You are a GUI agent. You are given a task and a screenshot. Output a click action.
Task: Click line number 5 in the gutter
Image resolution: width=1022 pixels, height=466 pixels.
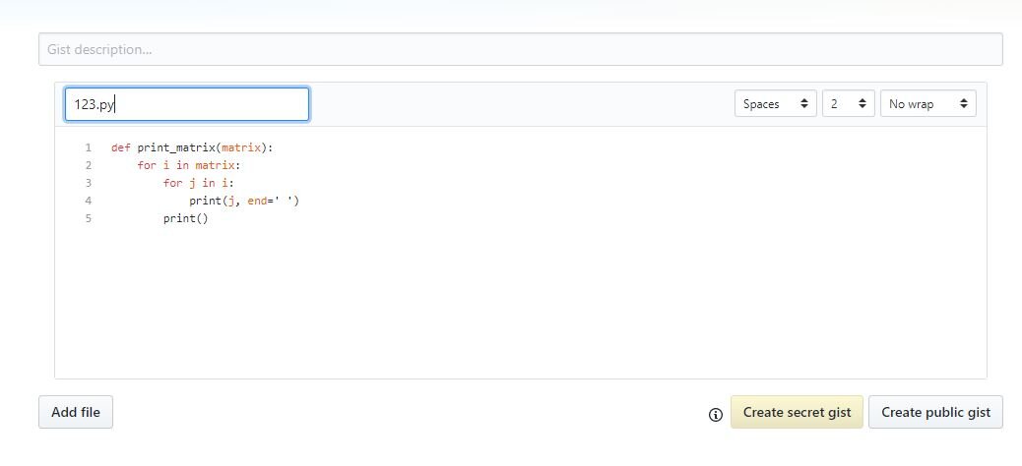pyautogui.click(x=88, y=218)
